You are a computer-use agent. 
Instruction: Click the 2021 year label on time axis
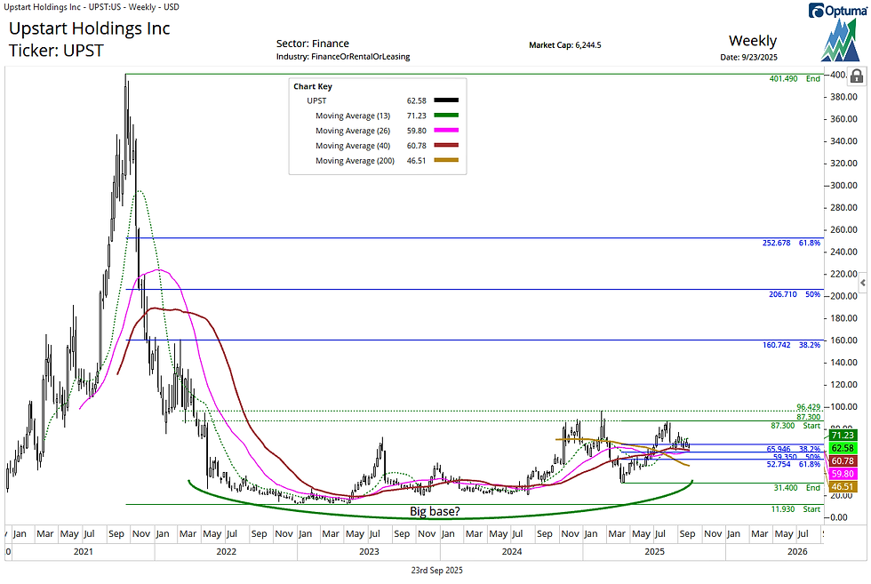pyautogui.click(x=84, y=551)
